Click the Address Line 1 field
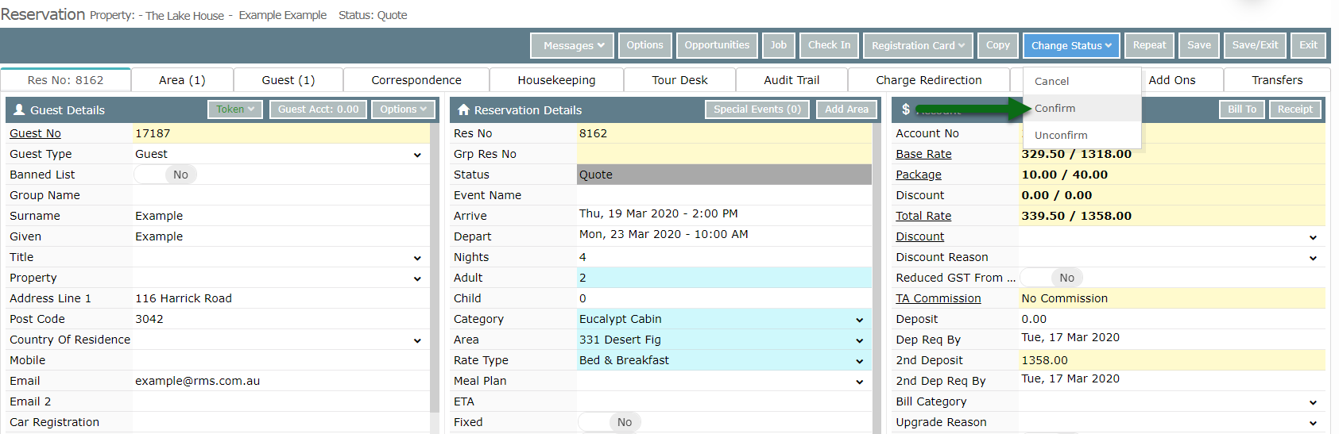The width and height of the screenshot is (1339, 434). tap(281, 298)
